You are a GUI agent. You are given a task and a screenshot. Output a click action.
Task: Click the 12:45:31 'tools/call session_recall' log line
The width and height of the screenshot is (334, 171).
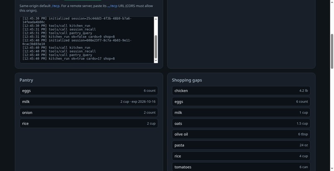(59, 29)
